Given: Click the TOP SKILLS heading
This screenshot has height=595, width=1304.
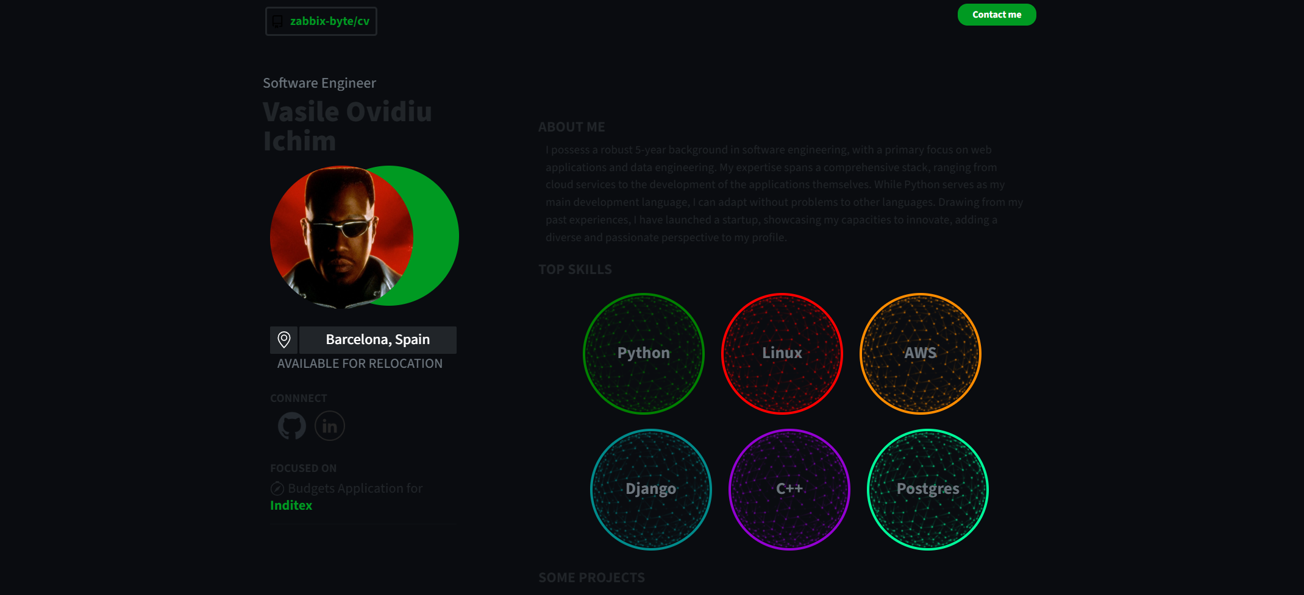Looking at the screenshot, I should coord(575,269).
